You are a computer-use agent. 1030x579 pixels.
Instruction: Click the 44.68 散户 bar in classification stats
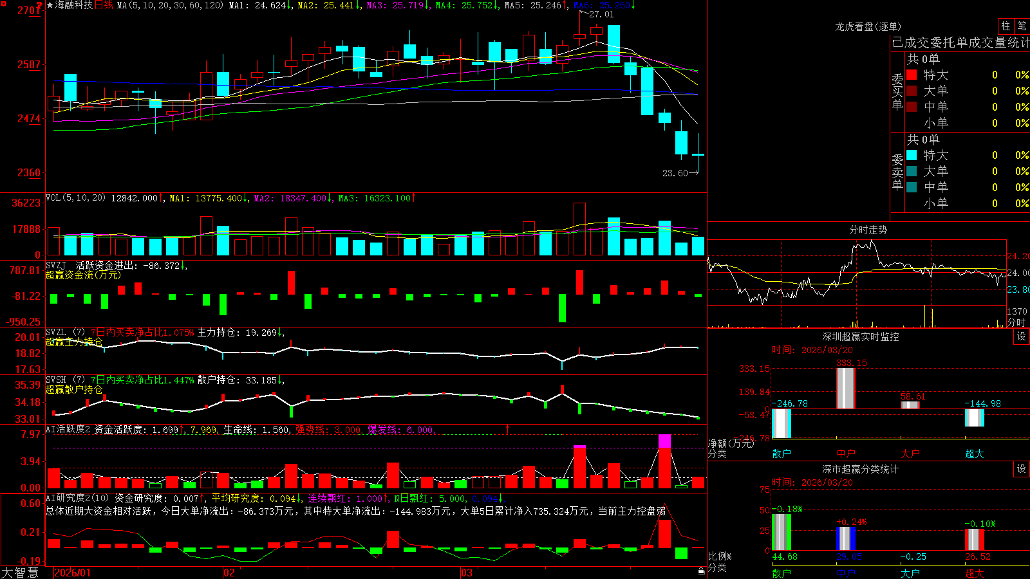pyautogui.click(x=782, y=532)
